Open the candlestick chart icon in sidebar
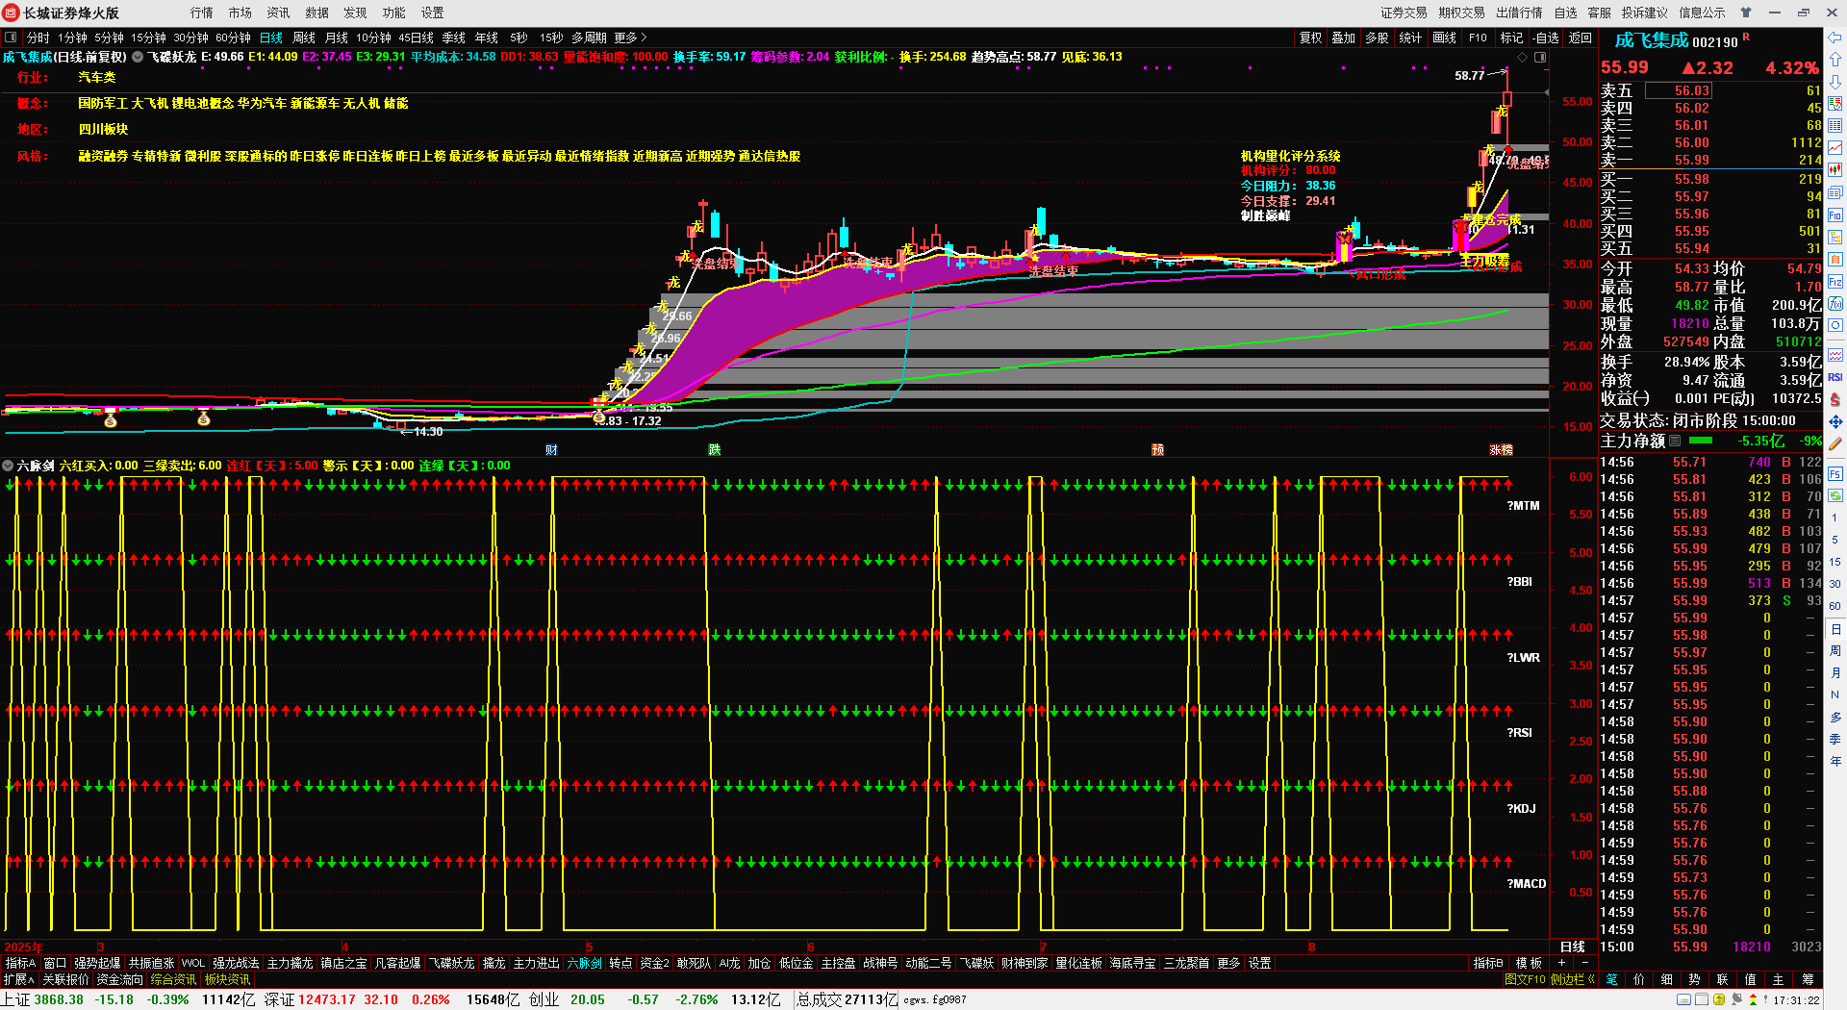The height and width of the screenshot is (1010, 1847). pos(1834,170)
